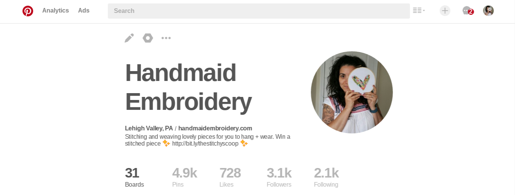Screen dimensions: 515x195
Task: Click the Handmaid Embroidery profile title
Action: [188, 87]
